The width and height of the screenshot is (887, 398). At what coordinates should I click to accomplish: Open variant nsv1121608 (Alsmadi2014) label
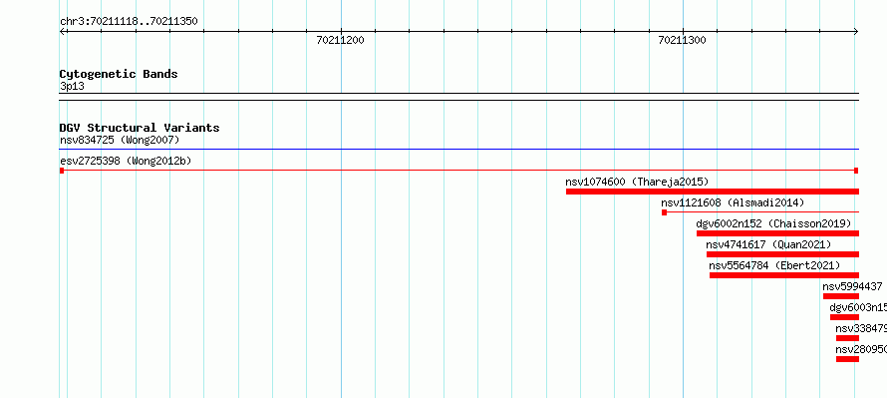point(733,202)
